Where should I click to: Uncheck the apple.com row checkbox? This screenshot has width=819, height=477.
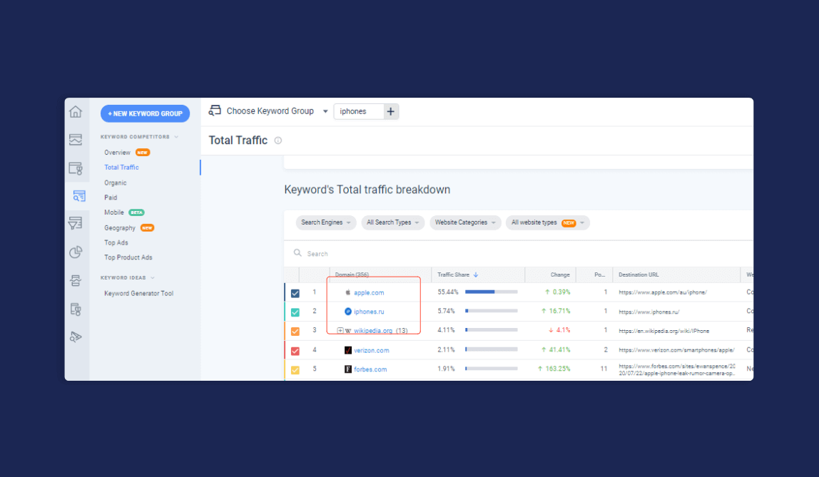click(x=295, y=293)
